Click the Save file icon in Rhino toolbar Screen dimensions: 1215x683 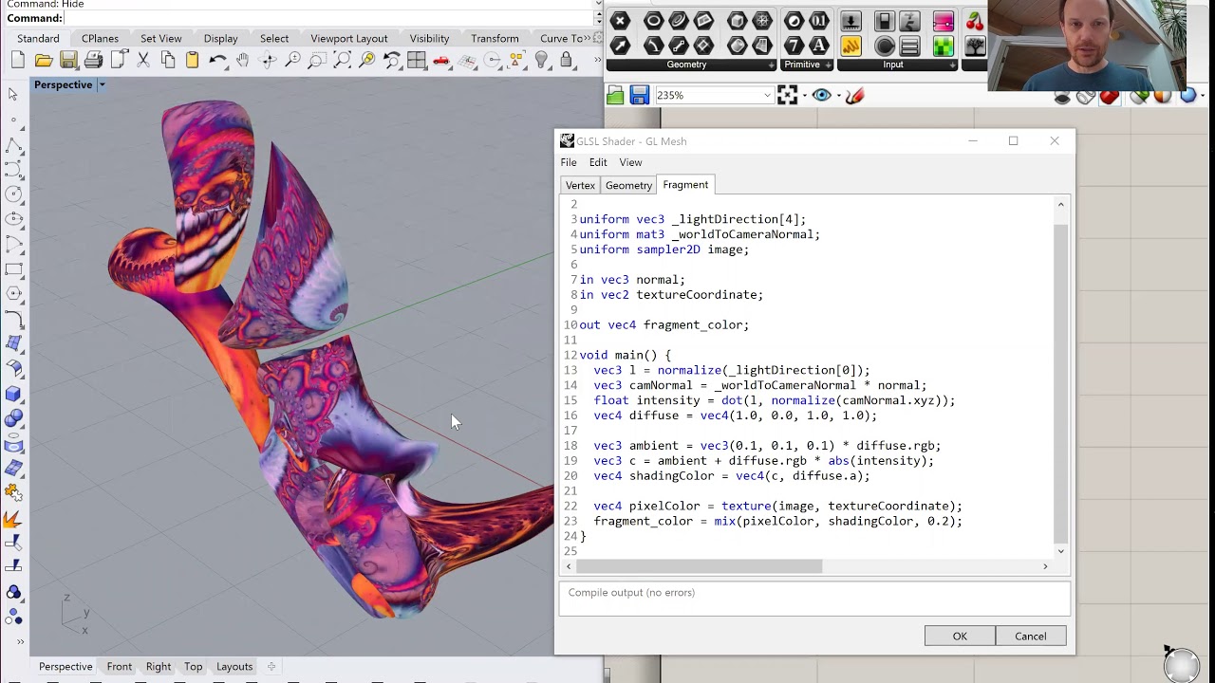pos(68,61)
